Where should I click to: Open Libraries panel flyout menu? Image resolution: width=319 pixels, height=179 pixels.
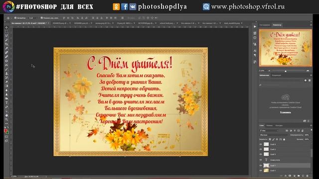(x=311, y=75)
